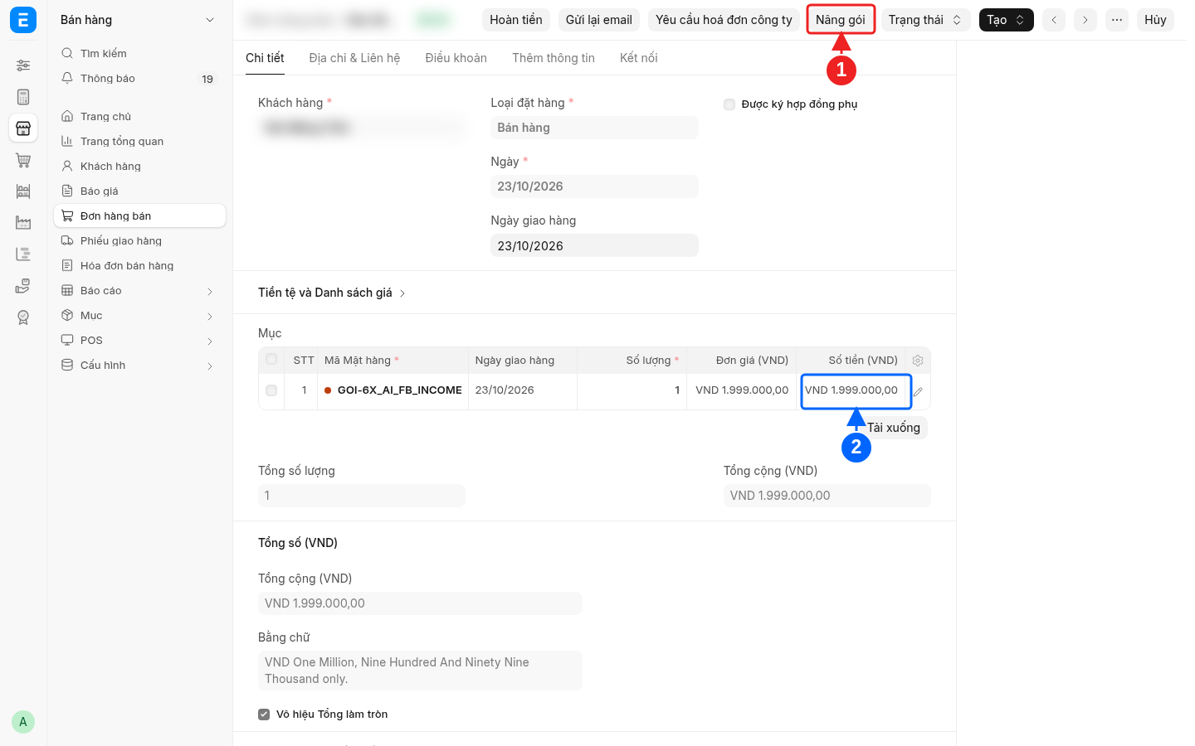
Task: Click the Ngày giao hàng date field
Action: (594, 246)
